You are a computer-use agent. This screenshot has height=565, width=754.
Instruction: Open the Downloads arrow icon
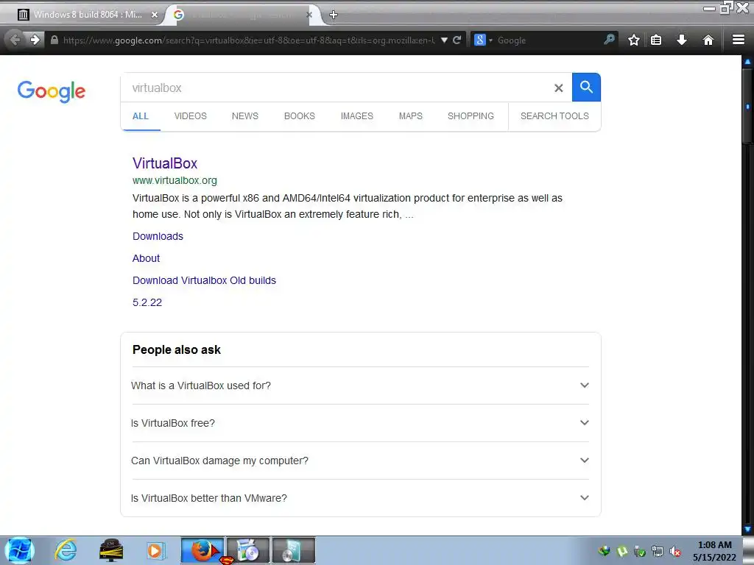[x=681, y=40]
